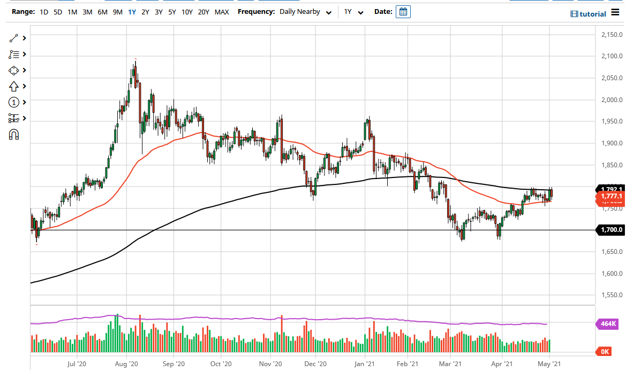
Task: Click the 1,777.1 current price label
Action: pyautogui.click(x=611, y=196)
